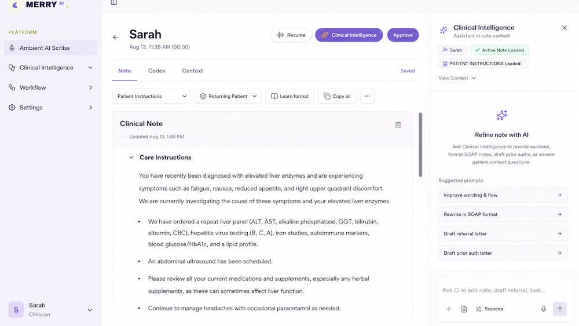
Task: Send message with up arrow button
Action: click(560, 309)
